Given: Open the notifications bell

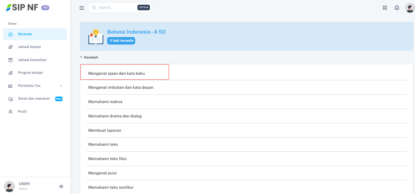Looking at the screenshot, I should (397, 8).
